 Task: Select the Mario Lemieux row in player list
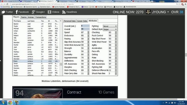tap(36, 61)
